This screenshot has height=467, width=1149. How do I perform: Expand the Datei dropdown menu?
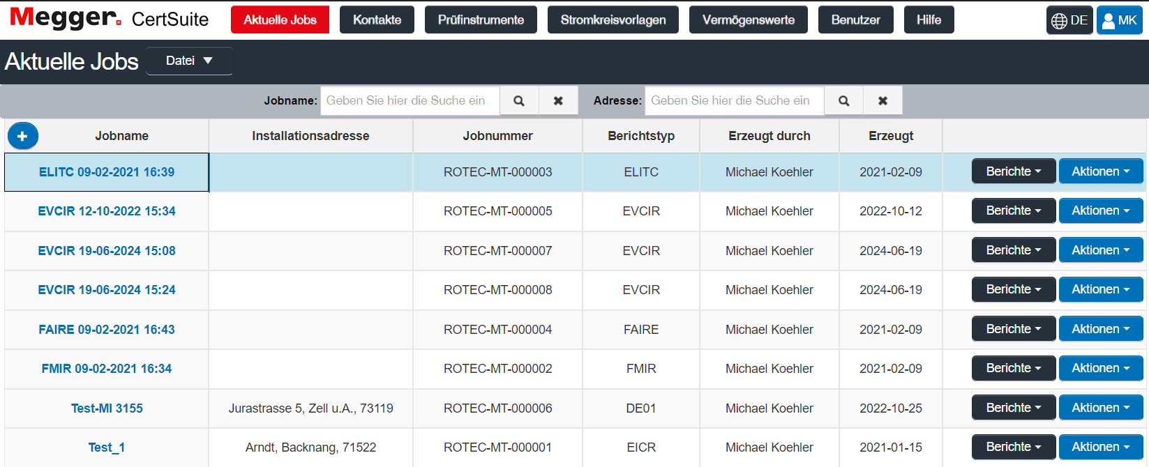click(x=189, y=61)
